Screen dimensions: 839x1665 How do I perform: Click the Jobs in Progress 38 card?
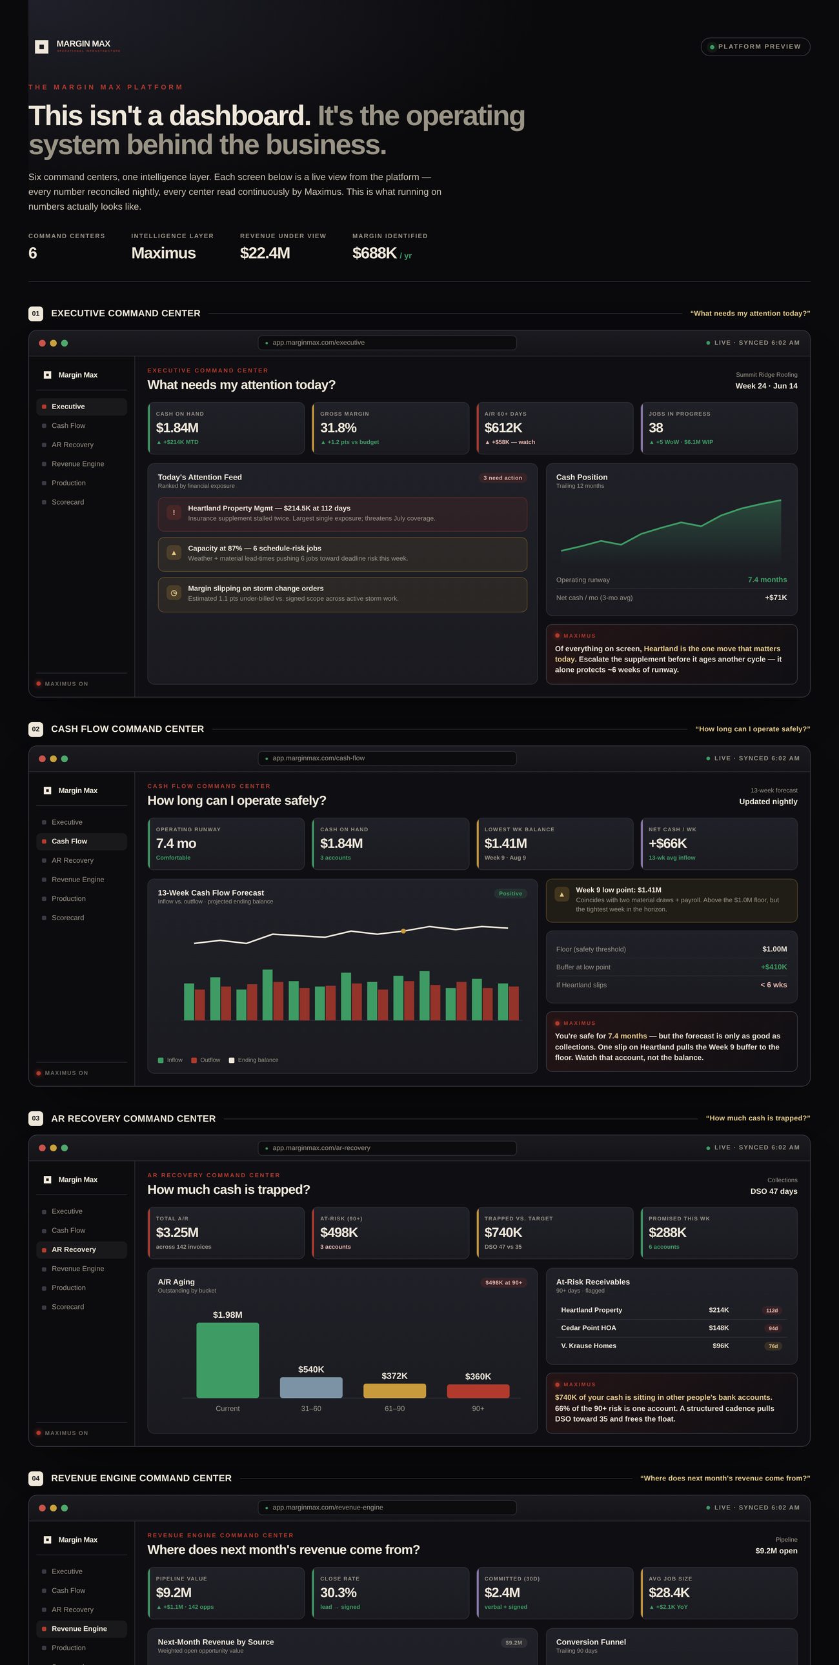[x=719, y=429]
